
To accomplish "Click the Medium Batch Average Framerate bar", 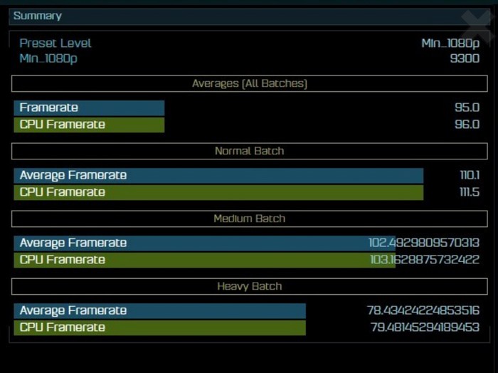I will [192, 243].
